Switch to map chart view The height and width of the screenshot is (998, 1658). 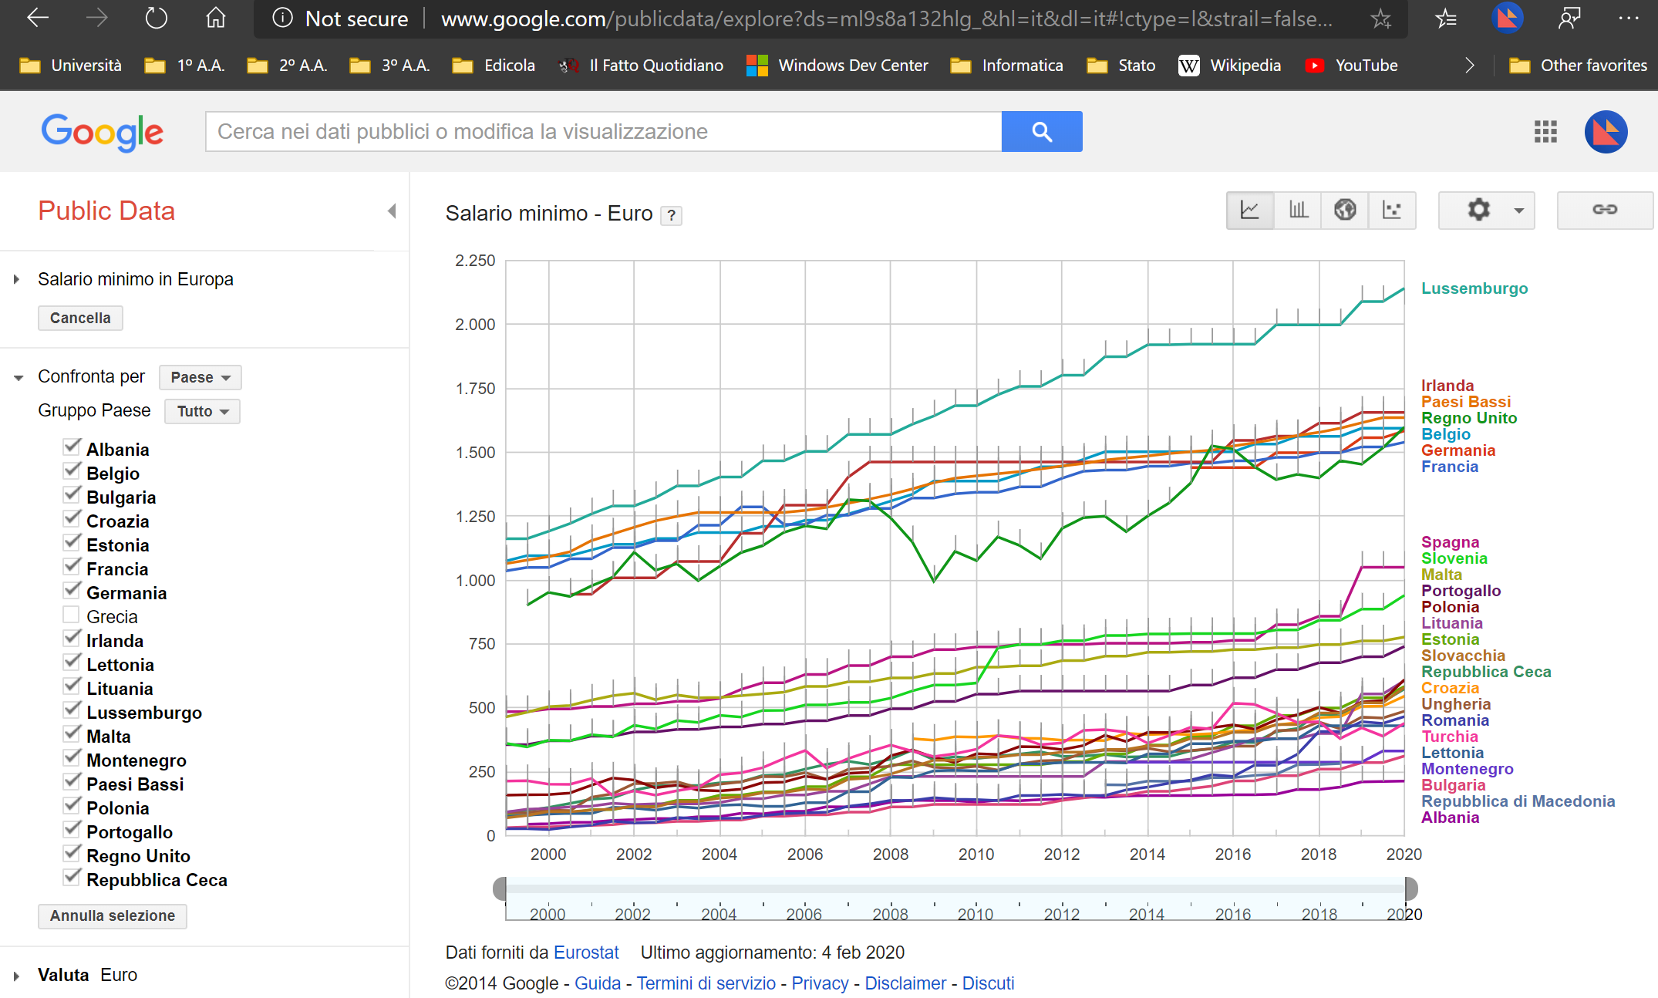[x=1345, y=210]
